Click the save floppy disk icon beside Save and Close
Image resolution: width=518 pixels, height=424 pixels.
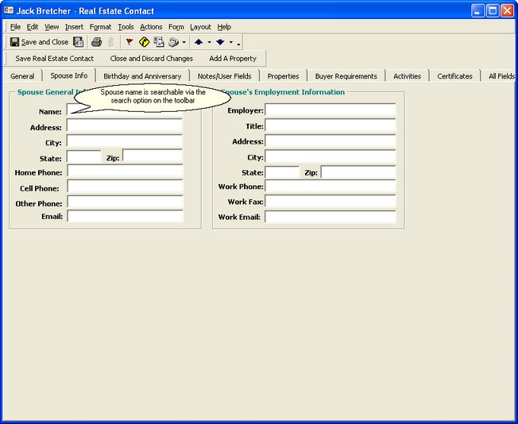pos(78,42)
